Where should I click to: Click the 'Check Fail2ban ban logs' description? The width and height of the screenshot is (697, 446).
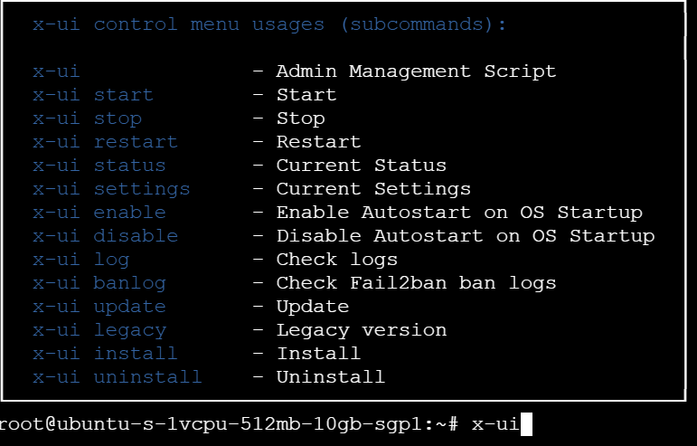click(x=416, y=284)
